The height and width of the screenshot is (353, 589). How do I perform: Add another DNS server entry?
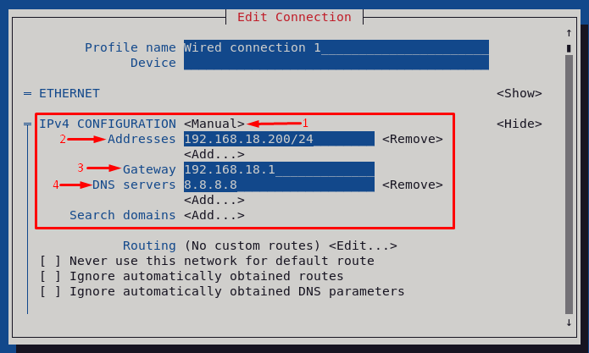point(214,201)
